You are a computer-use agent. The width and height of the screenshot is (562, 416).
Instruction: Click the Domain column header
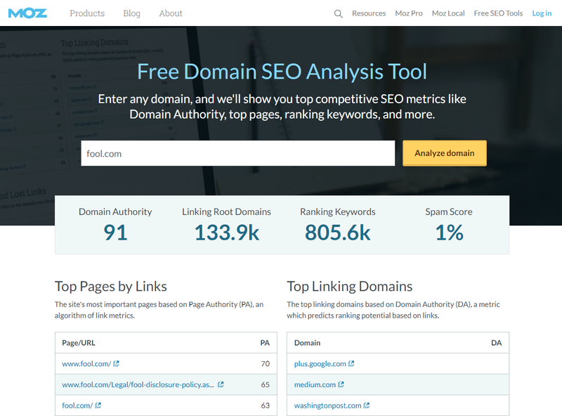point(307,343)
